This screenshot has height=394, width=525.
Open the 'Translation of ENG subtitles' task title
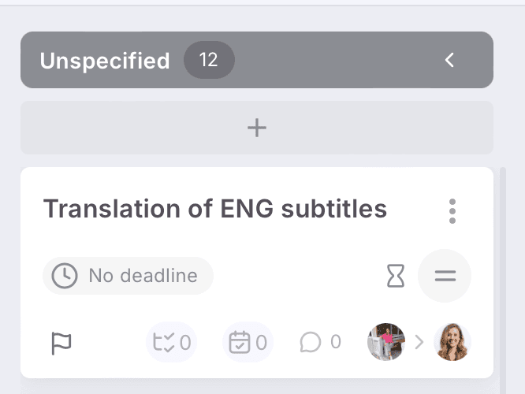(x=214, y=209)
